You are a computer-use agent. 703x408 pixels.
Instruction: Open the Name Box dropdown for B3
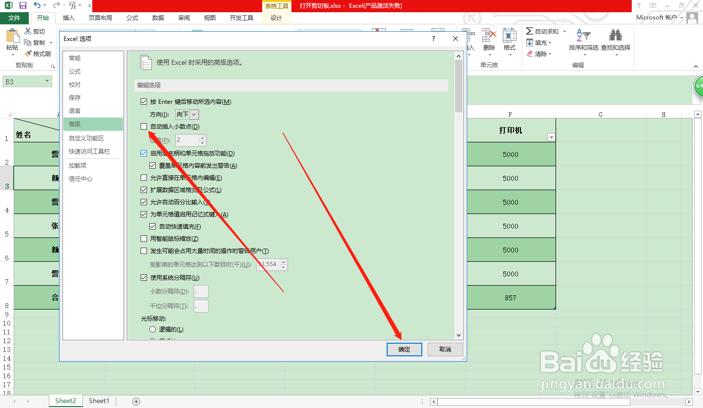47,82
